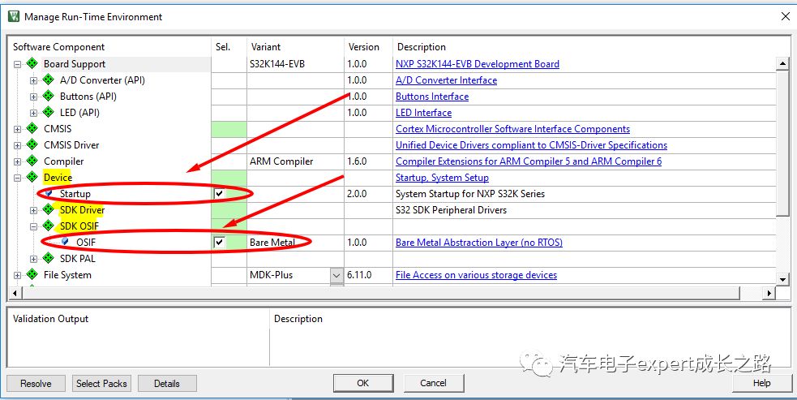Expand the A/D Converter (API) node

[x=33, y=80]
